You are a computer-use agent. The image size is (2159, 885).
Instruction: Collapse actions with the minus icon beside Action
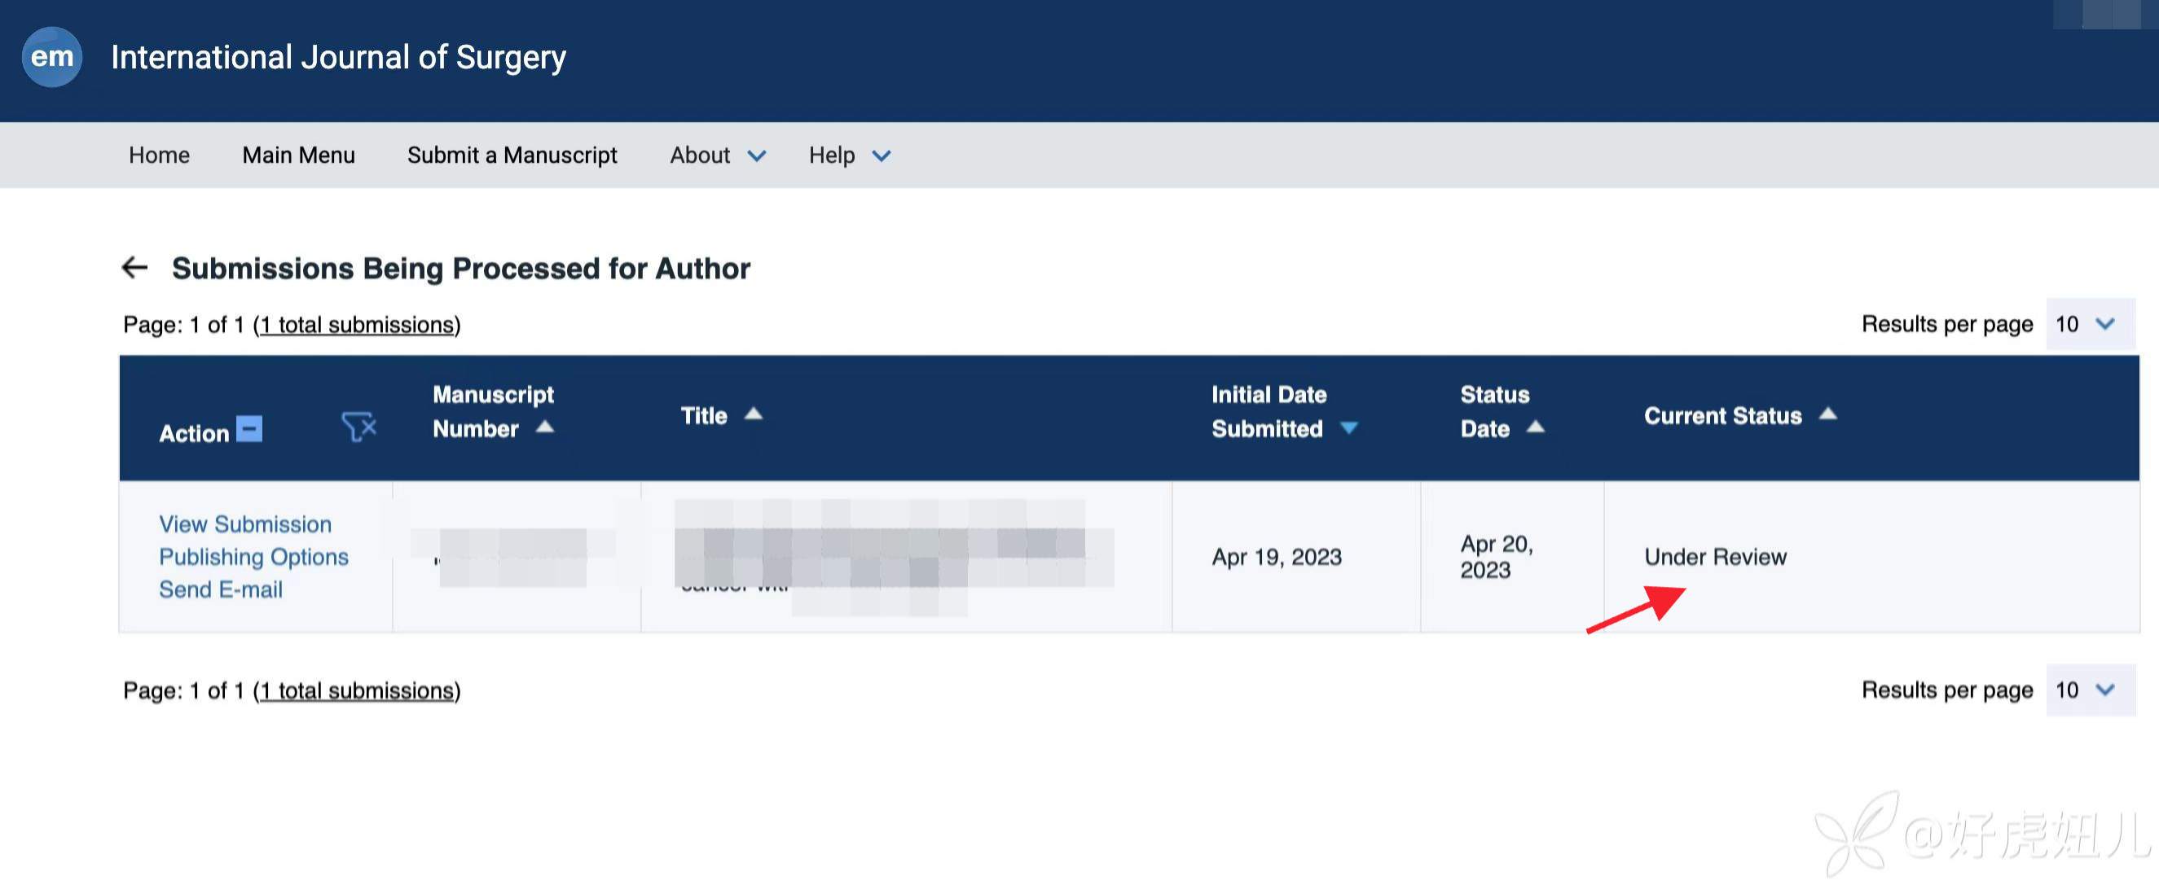tap(249, 429)
